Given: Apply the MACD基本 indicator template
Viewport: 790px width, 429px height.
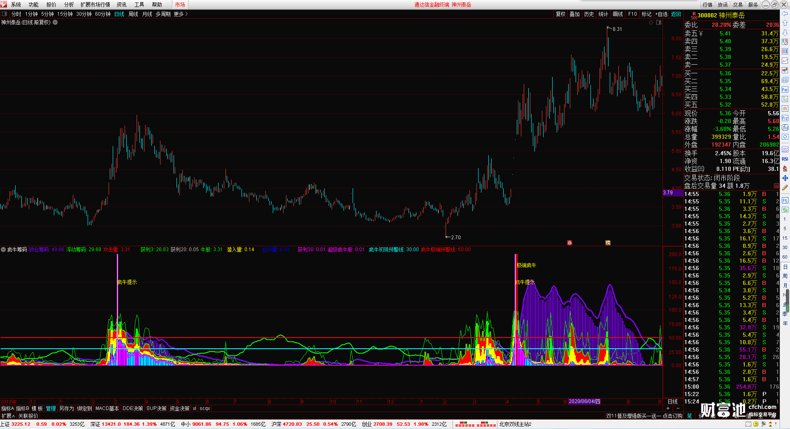Looking at the screenshot, I should tap(107, 408).
